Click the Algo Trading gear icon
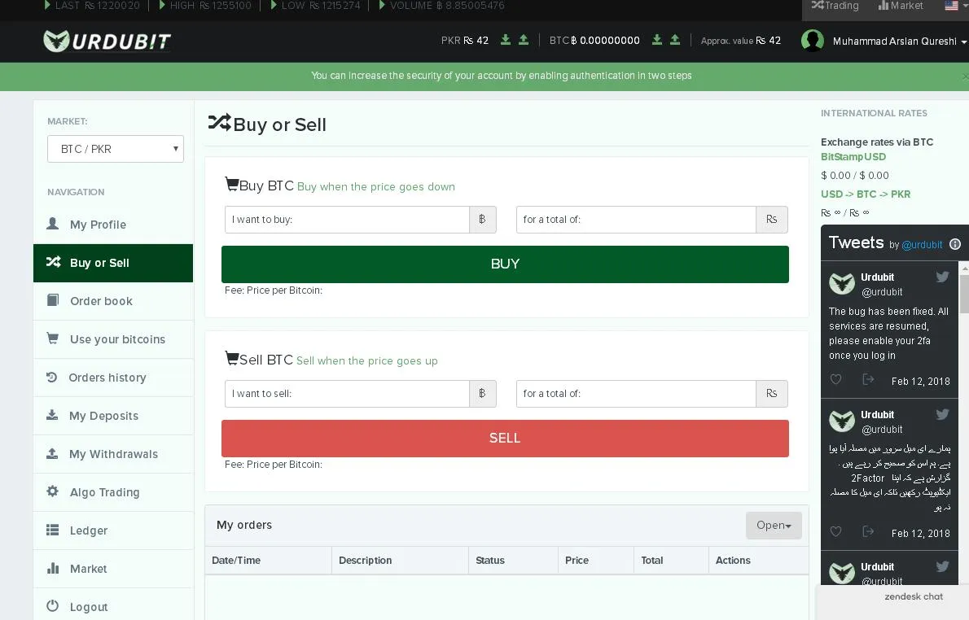This screenshot has height=620, width=969. pos(53,491)
